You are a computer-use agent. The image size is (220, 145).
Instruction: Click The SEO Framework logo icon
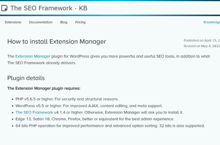4,8
